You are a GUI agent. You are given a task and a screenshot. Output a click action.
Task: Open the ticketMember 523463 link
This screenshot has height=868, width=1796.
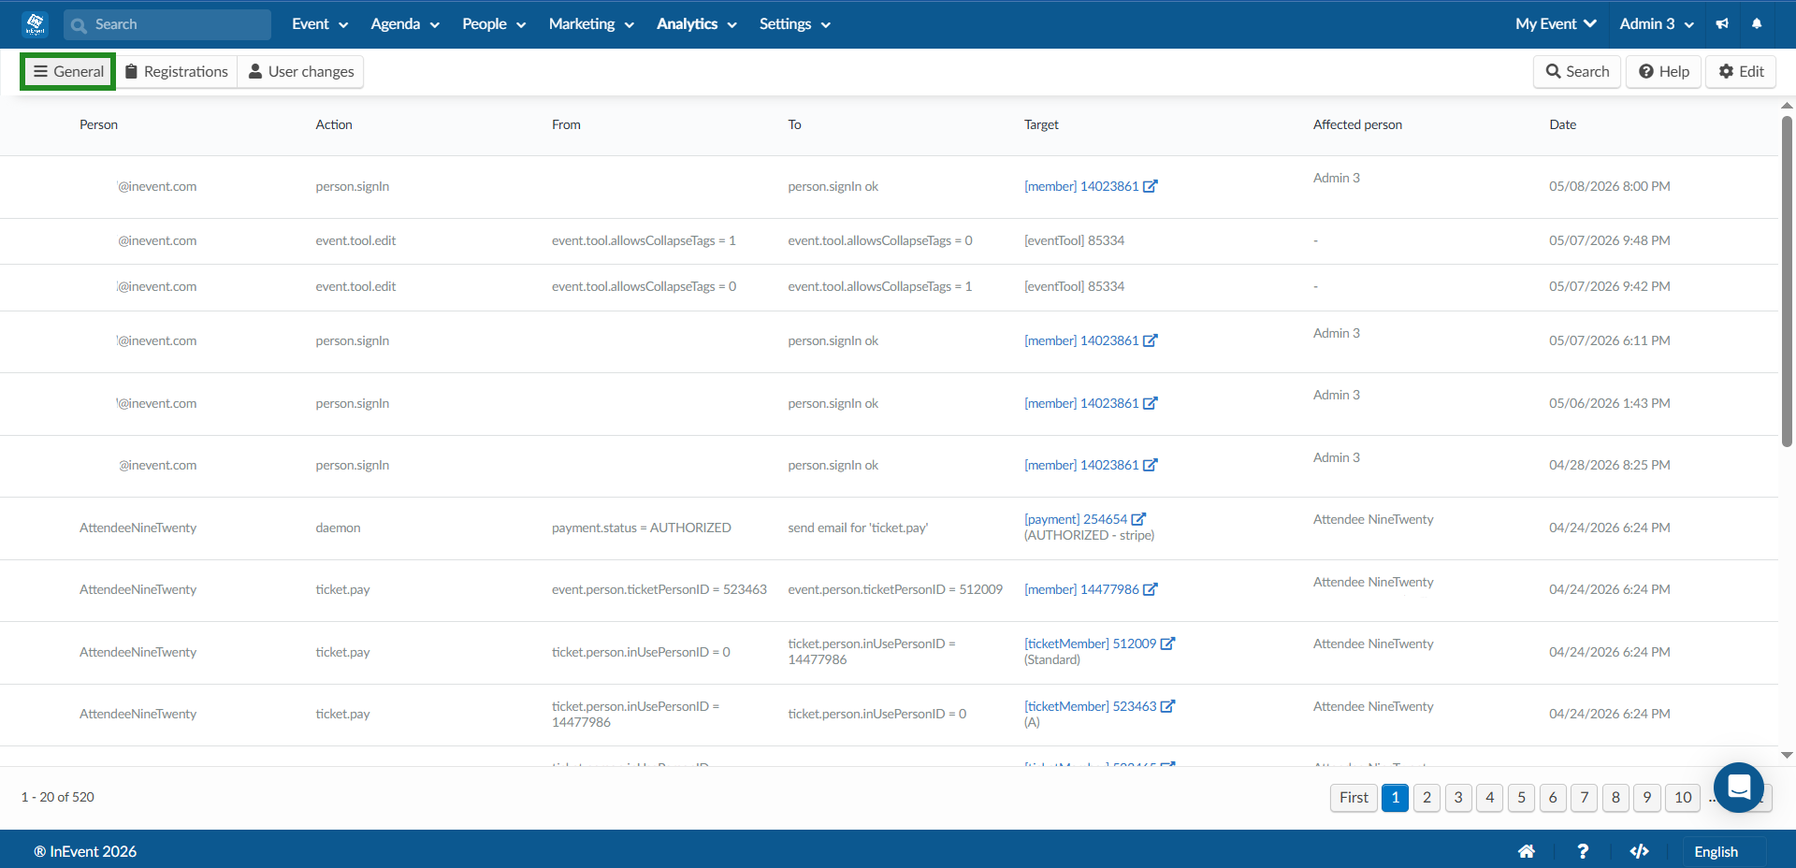(x=1090, y=706)
